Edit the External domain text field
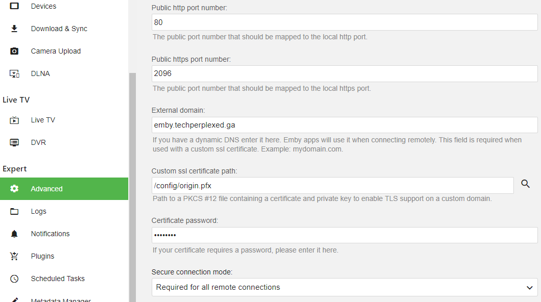 (344, 125)
